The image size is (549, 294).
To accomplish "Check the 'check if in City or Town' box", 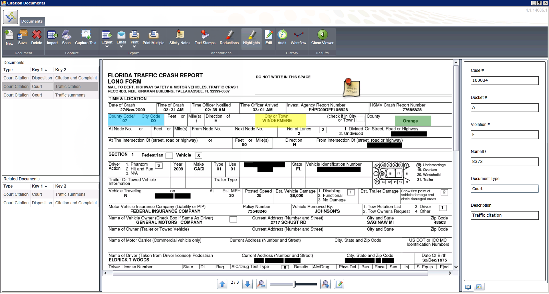I will 360,119.
